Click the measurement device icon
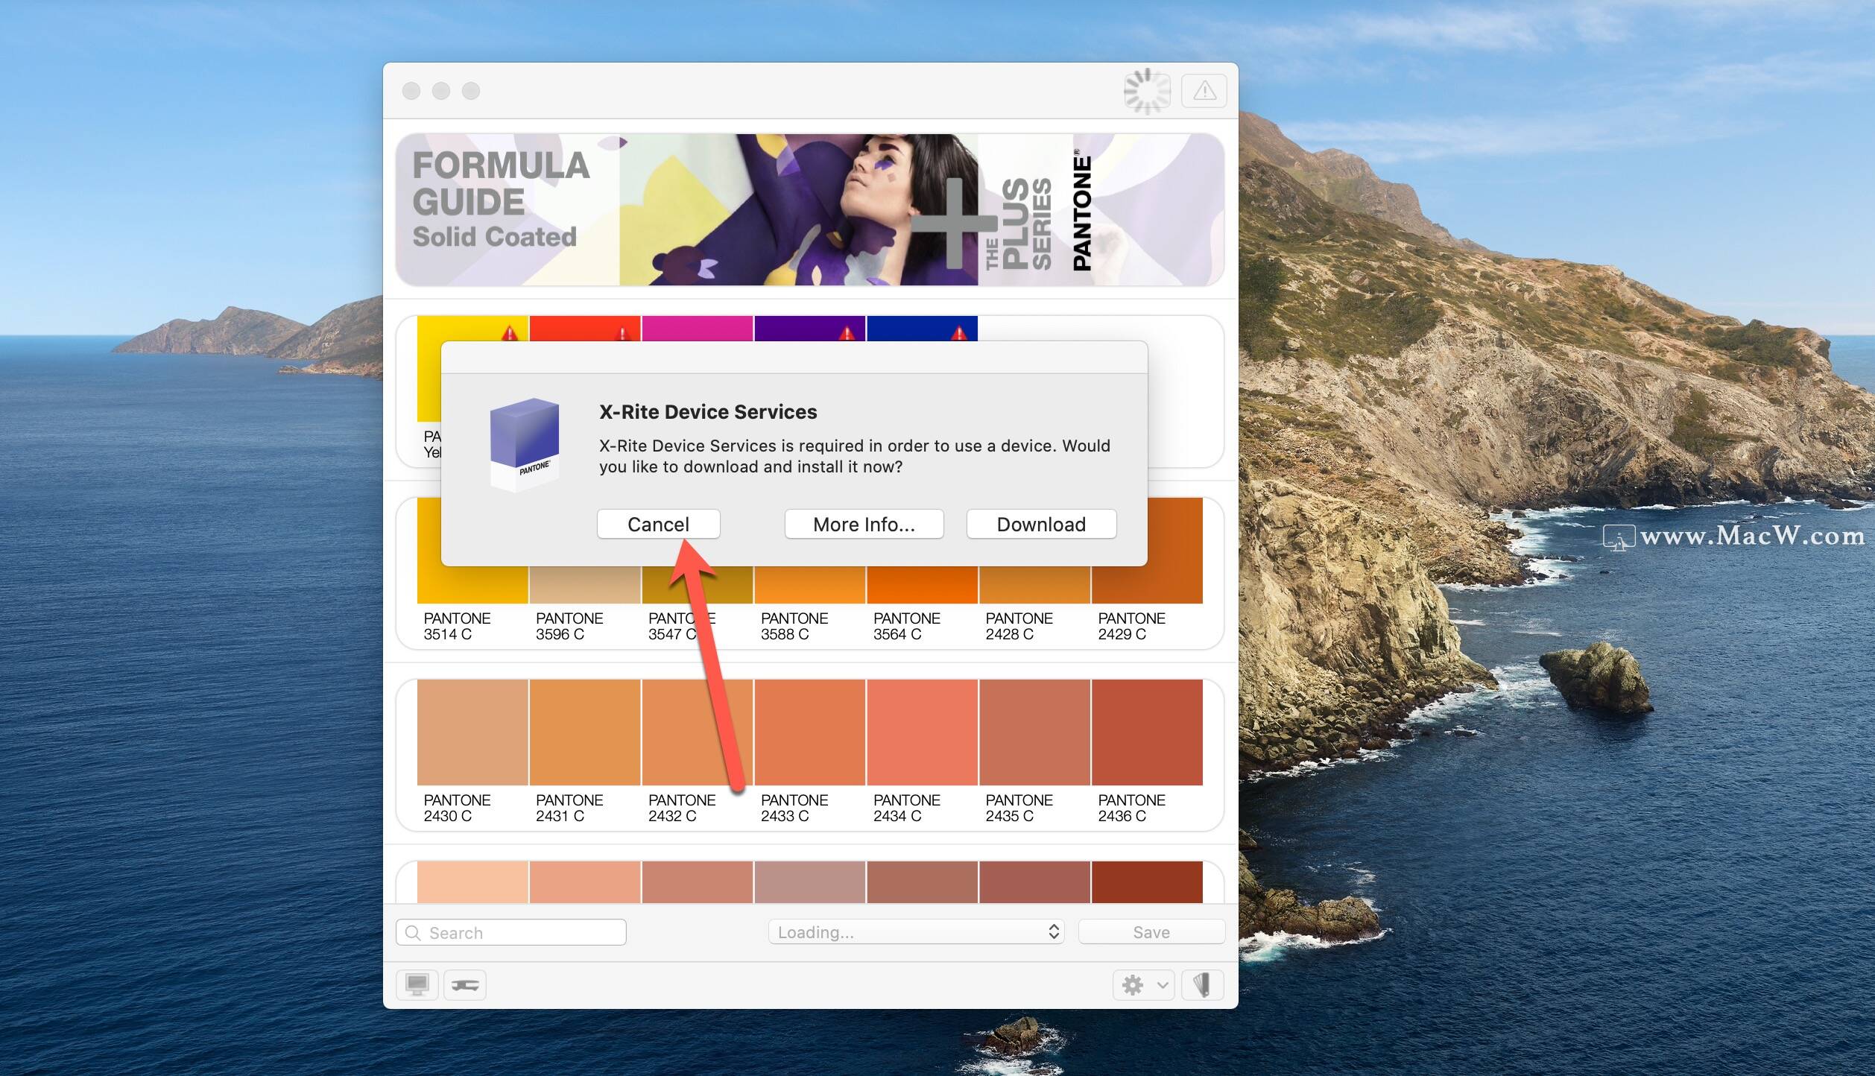The width and height of the screenshot is (1875, 1076). tap(465, 985)
